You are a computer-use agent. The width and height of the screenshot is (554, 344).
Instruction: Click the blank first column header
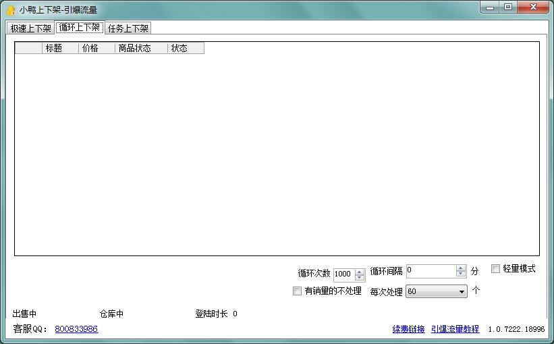click(28, 48)
